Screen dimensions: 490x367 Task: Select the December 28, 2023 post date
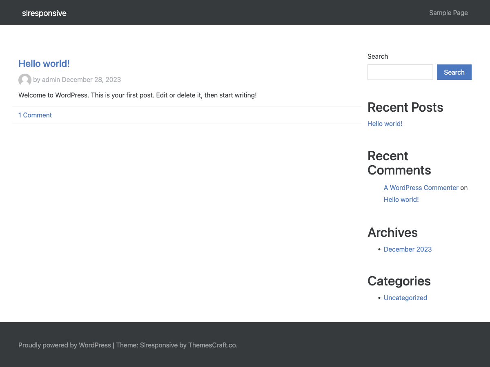click(x=91, y=80)
